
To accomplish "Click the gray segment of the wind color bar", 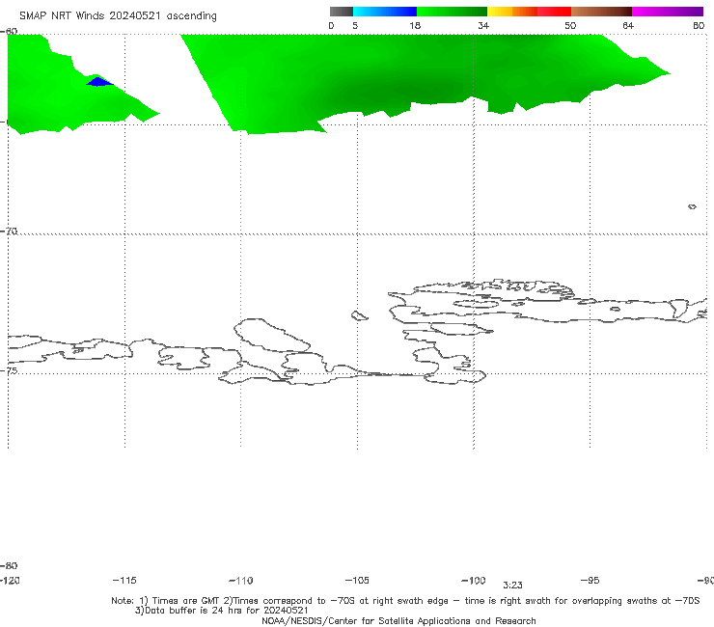I will 341,12.
